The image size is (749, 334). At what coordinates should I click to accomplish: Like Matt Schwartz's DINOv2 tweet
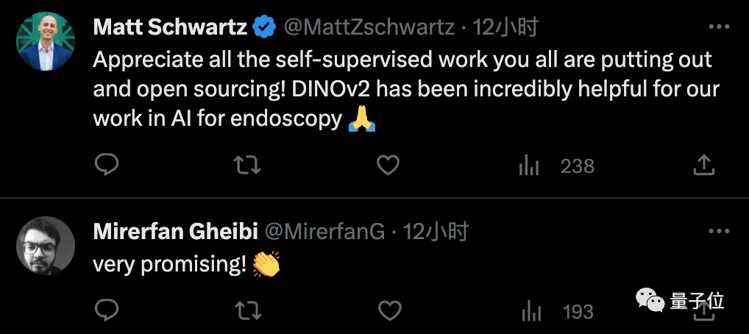(x=388, y=165)
